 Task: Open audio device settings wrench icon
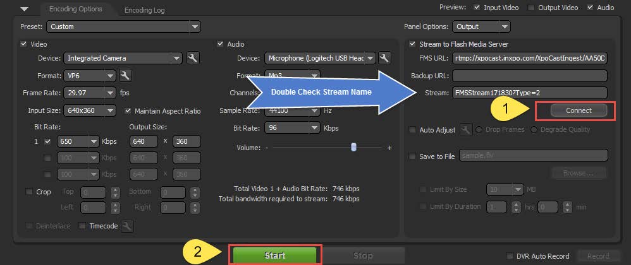(x=384, y=58)
